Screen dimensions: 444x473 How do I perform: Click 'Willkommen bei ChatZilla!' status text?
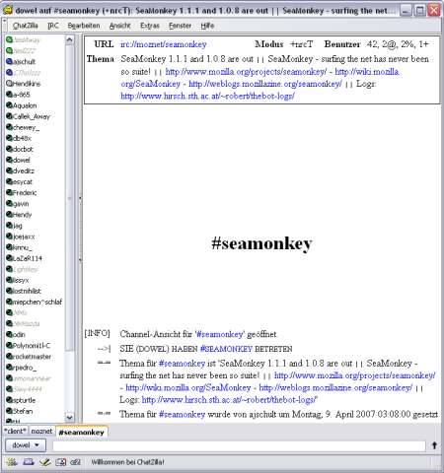point(127,462)
